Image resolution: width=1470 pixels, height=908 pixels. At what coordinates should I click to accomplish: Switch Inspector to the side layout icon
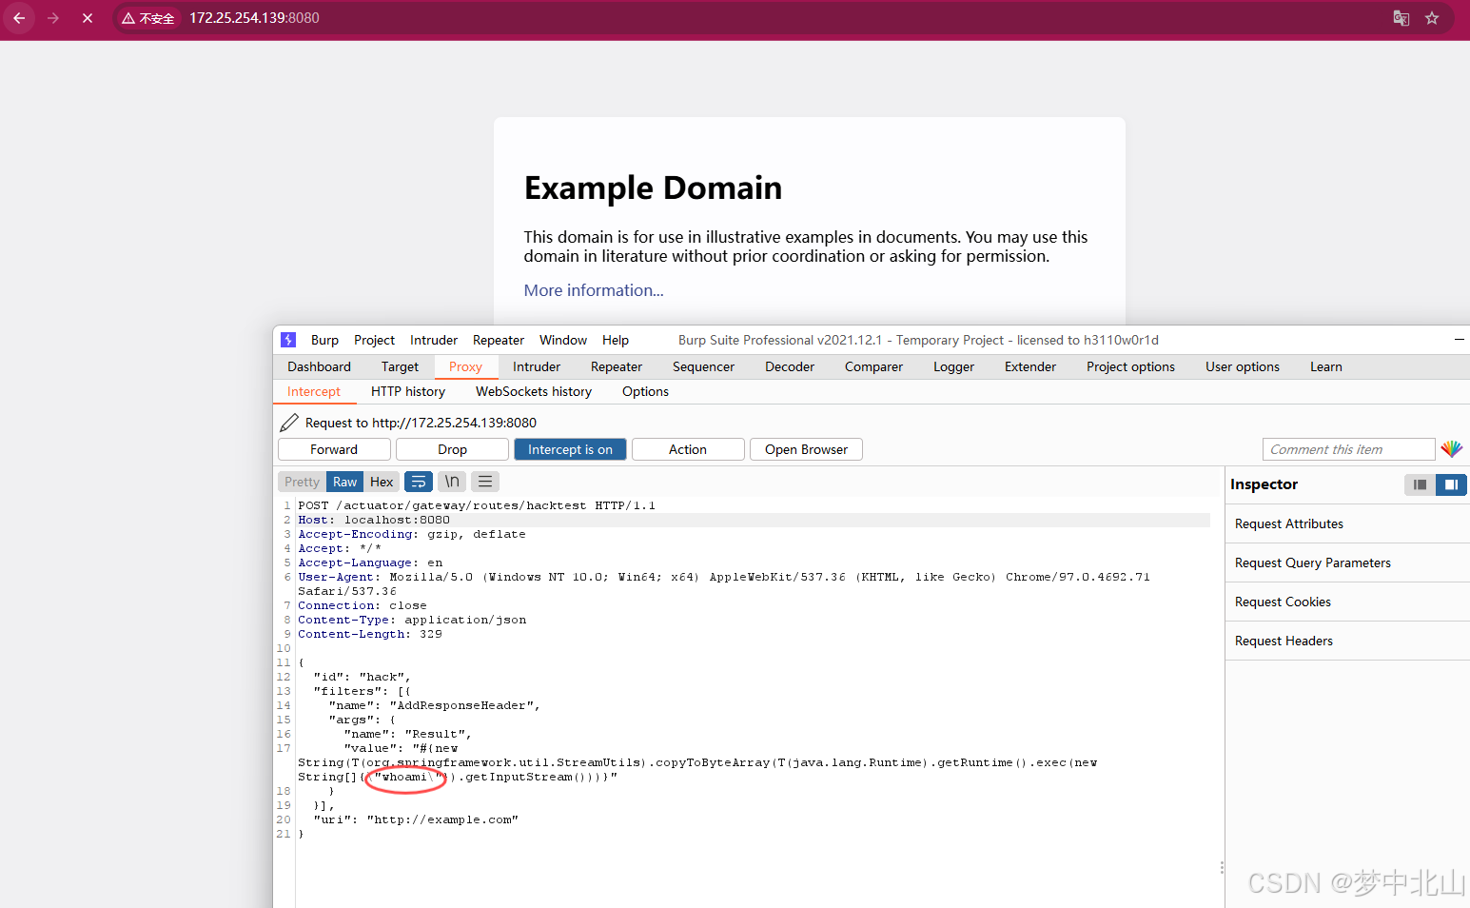coord(1451,484)
